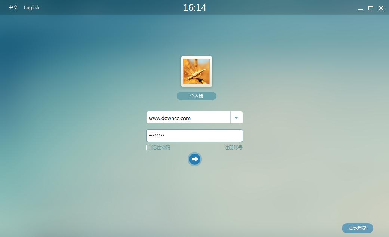The height and width of the screenshot is (237, 389).
Task: Click the 16:14 clock display
Action: [x=195, y=7]
